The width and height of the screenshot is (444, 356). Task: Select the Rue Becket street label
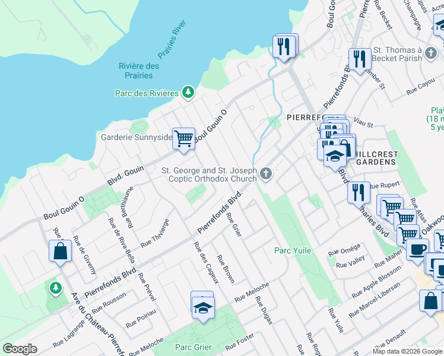pos(383,15)
